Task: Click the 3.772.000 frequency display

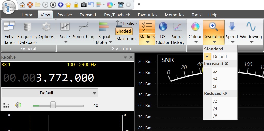Action: (x=65, y=78)
